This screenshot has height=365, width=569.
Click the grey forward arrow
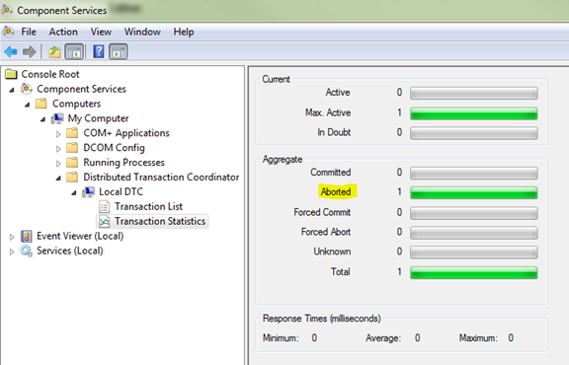pyautogui.click(x=30, y=52)
